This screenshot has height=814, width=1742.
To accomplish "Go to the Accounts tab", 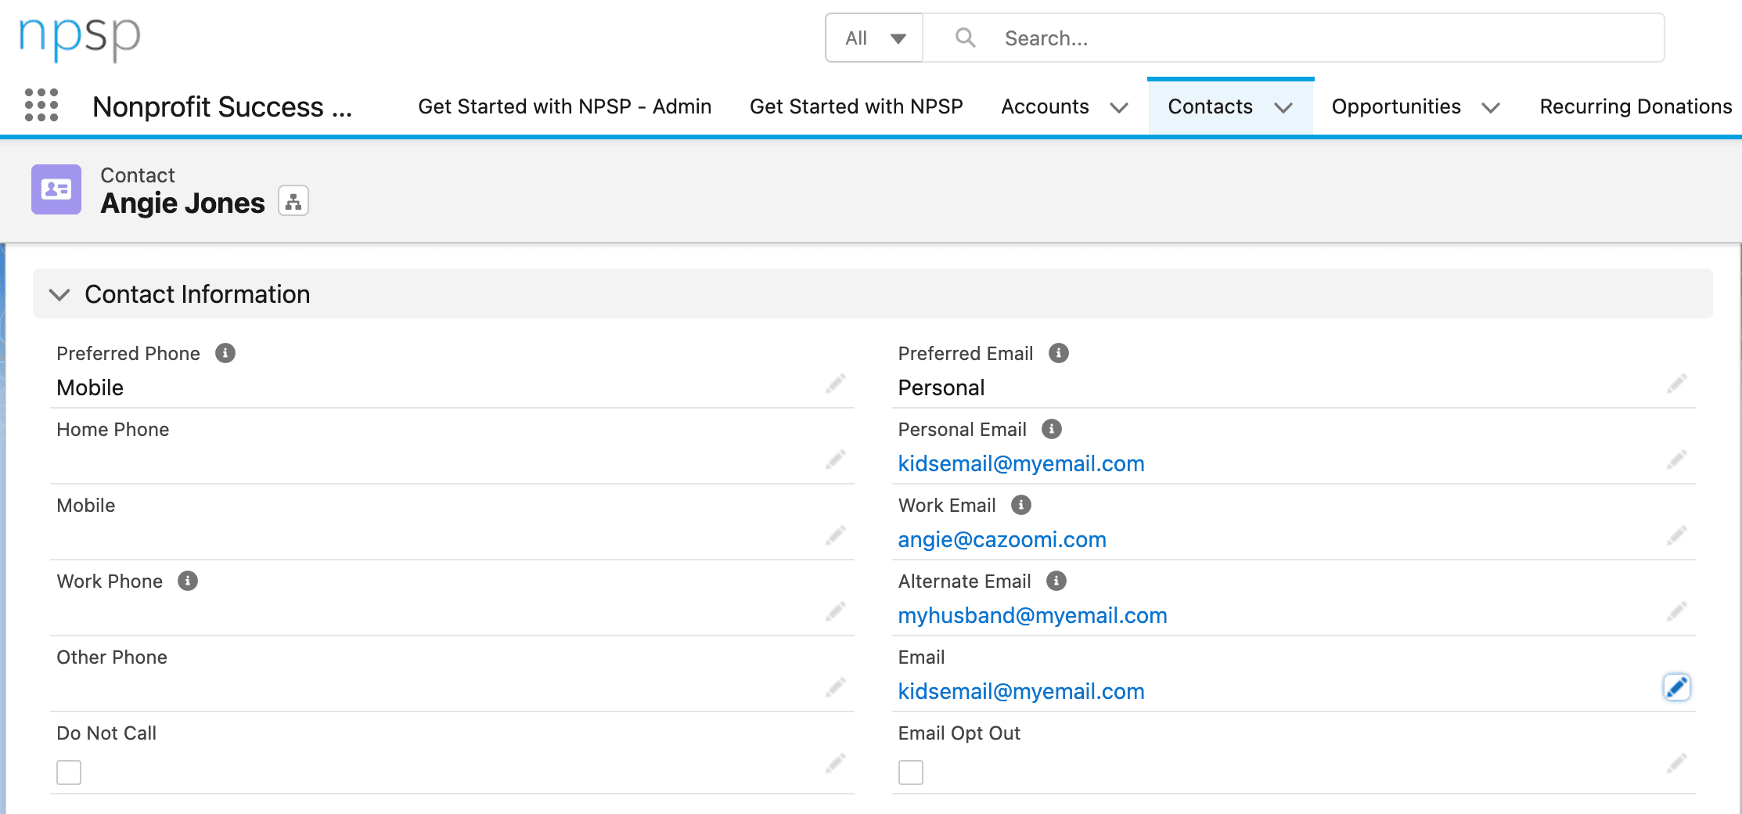I will point(1045,106).
